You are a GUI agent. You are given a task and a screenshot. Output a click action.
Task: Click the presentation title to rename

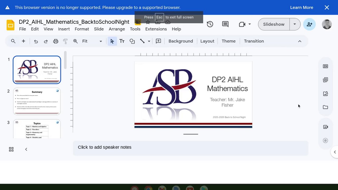(x=74, y=22)
